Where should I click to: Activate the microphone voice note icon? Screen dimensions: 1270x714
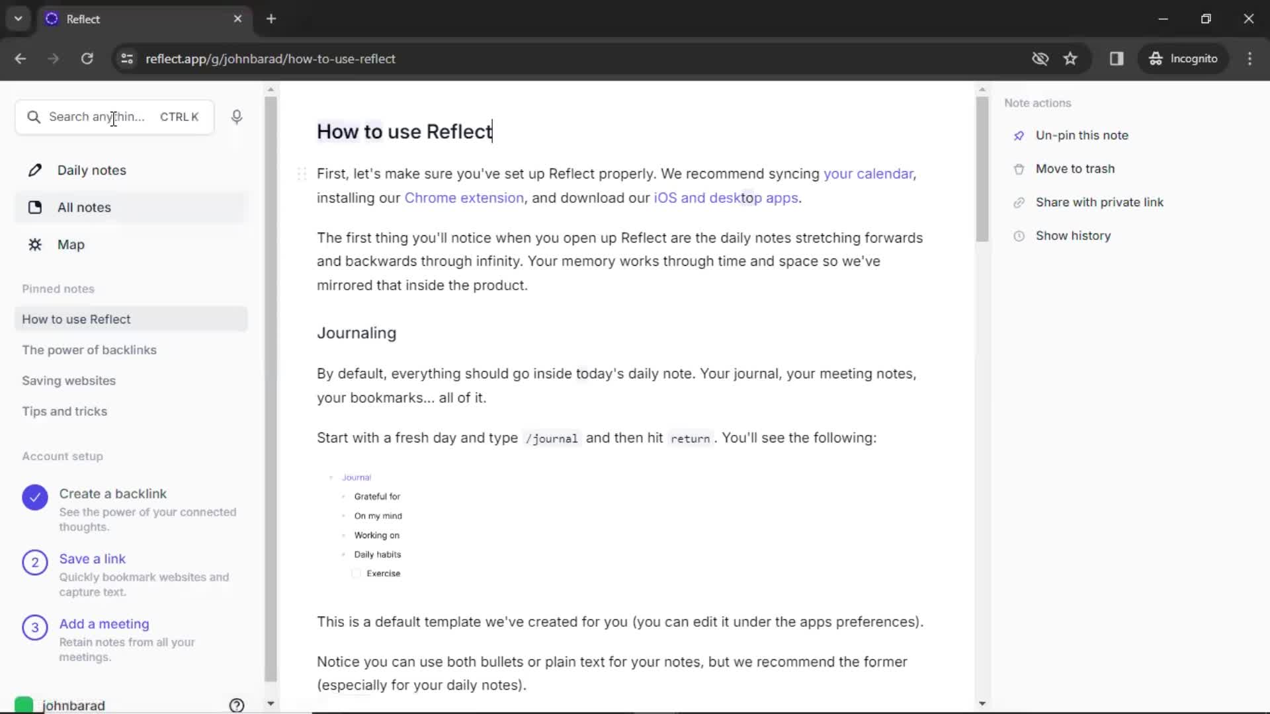tap(237, 117)
